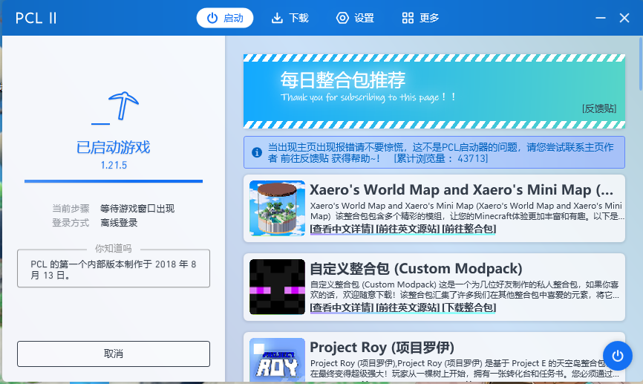Click the version number 1.21.5

[114, 166]
